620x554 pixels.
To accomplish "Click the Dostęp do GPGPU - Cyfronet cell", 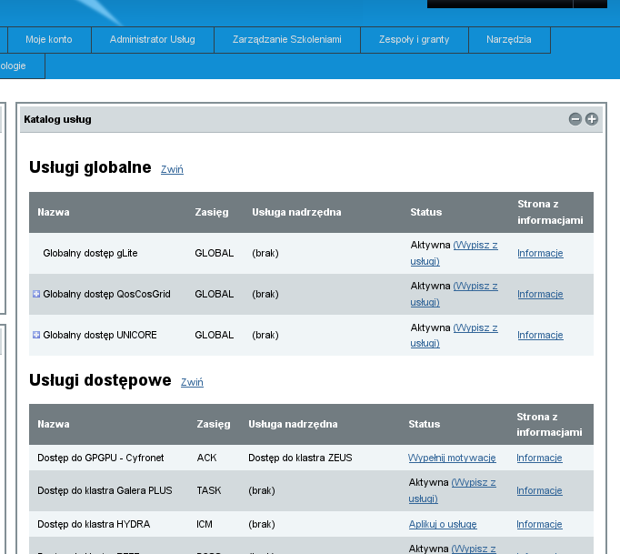I will [100, 458].
